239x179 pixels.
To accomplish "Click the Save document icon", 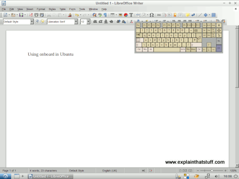I will (x=21, y=15).
